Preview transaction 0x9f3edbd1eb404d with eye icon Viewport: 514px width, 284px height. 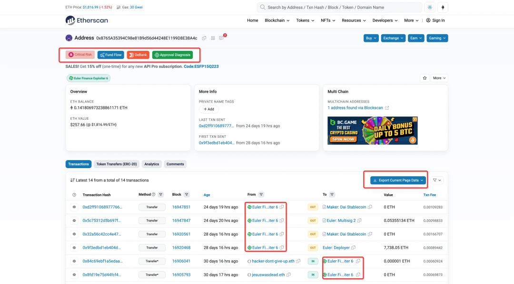click(74, 247)
